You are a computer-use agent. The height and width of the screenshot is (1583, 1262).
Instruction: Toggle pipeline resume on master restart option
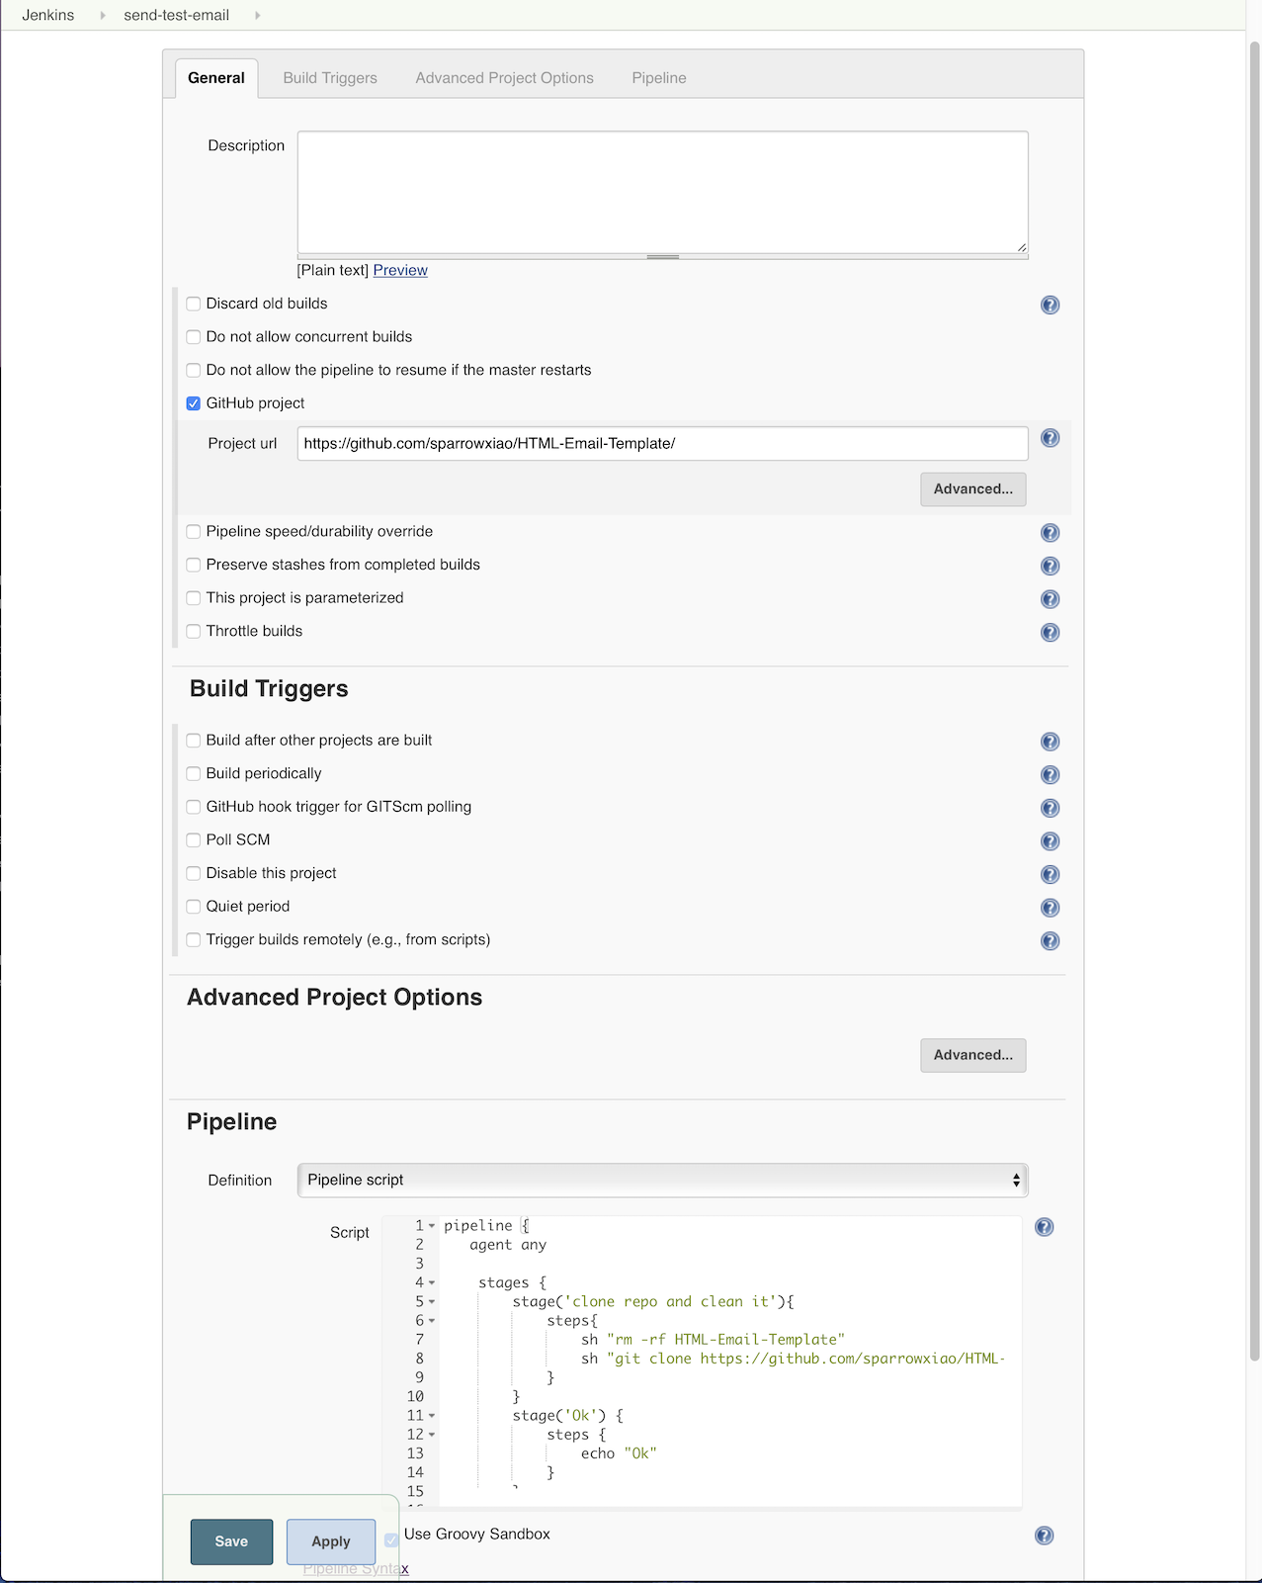[x=194, y=370]
